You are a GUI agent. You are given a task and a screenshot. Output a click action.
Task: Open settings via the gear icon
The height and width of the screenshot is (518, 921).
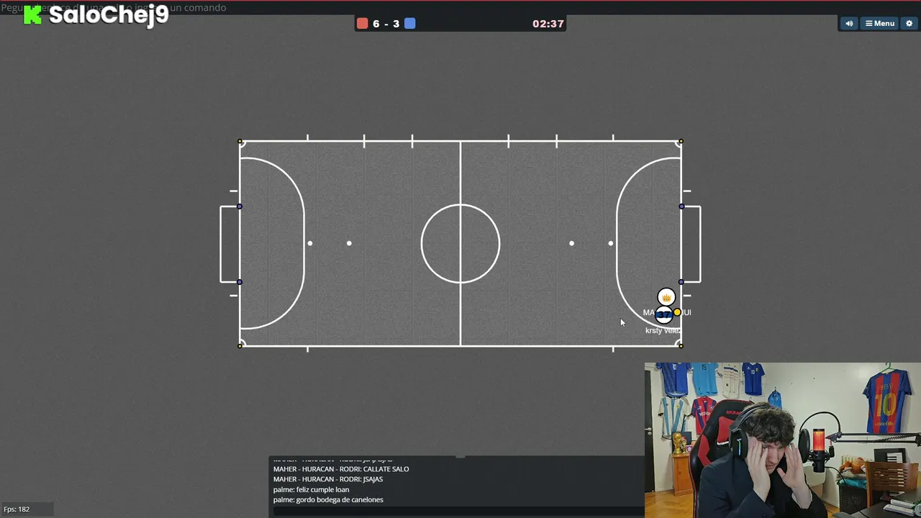pos(909,24)
